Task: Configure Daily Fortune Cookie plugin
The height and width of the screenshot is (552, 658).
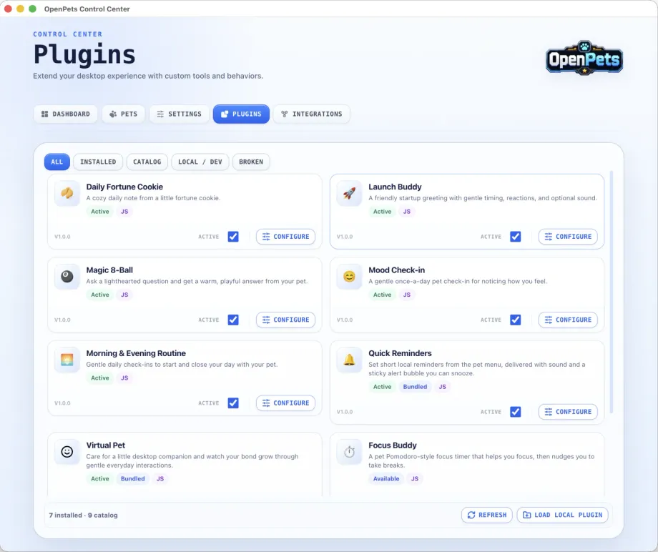Action: click(286, 237)
